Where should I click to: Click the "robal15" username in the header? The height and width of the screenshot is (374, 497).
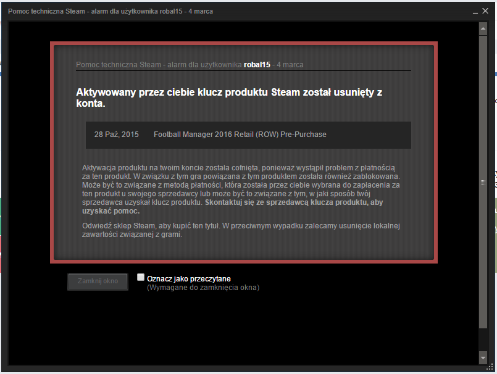[257, 65]
